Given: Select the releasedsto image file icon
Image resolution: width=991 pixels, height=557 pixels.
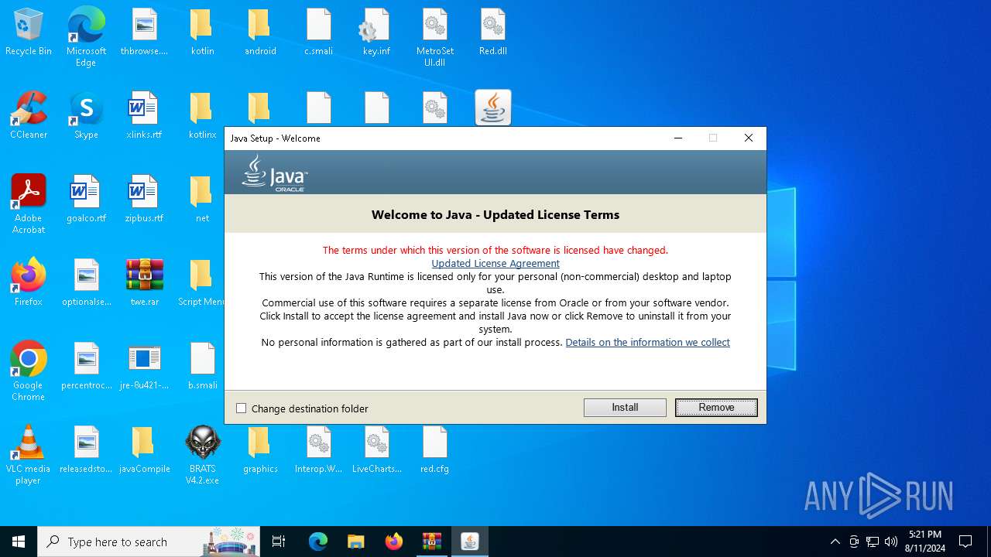Looking at the screenshot, I should pos(86,450).
